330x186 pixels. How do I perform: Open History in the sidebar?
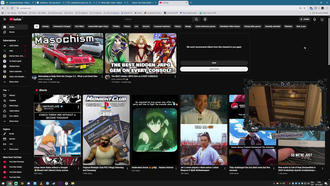(16, 95)
